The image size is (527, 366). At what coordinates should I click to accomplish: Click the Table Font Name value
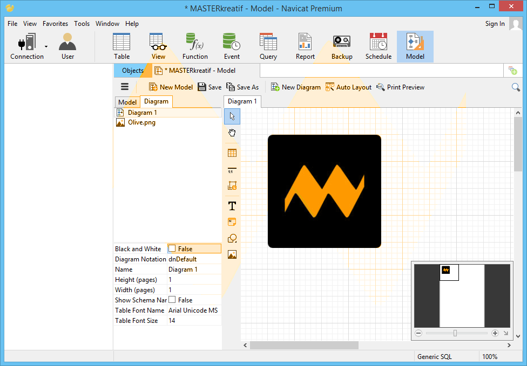point(194,310)
